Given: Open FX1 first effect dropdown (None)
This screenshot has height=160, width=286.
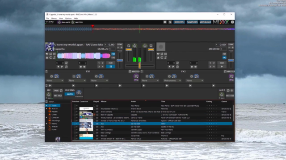Looking at the screenshot, I should click(x=55, y=80).
